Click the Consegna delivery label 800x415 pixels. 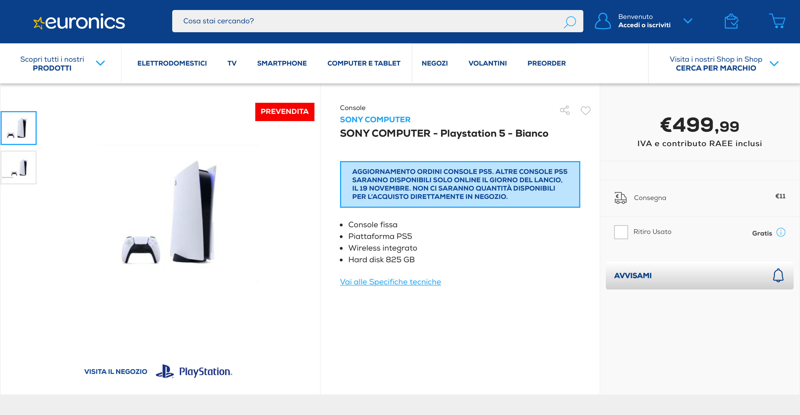650,198
